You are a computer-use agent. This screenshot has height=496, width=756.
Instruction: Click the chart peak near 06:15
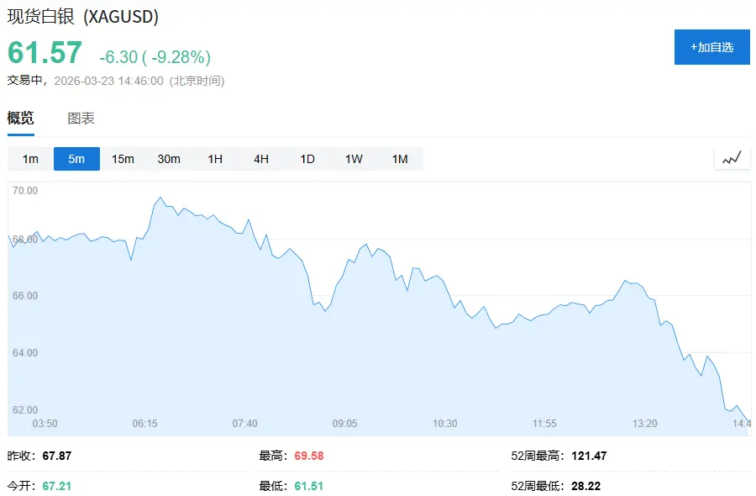click(160, 198)
